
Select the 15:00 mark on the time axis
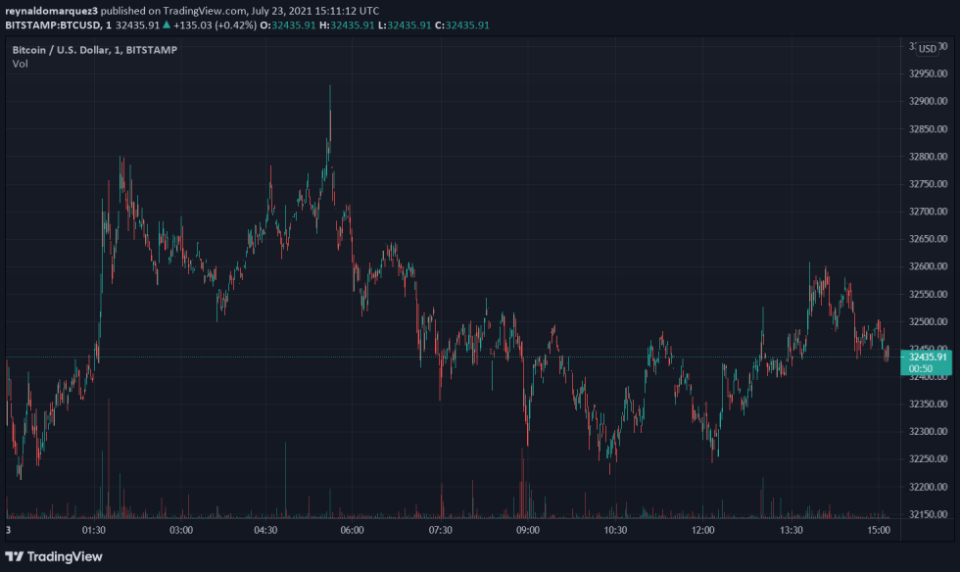click(x=879, y=529)
